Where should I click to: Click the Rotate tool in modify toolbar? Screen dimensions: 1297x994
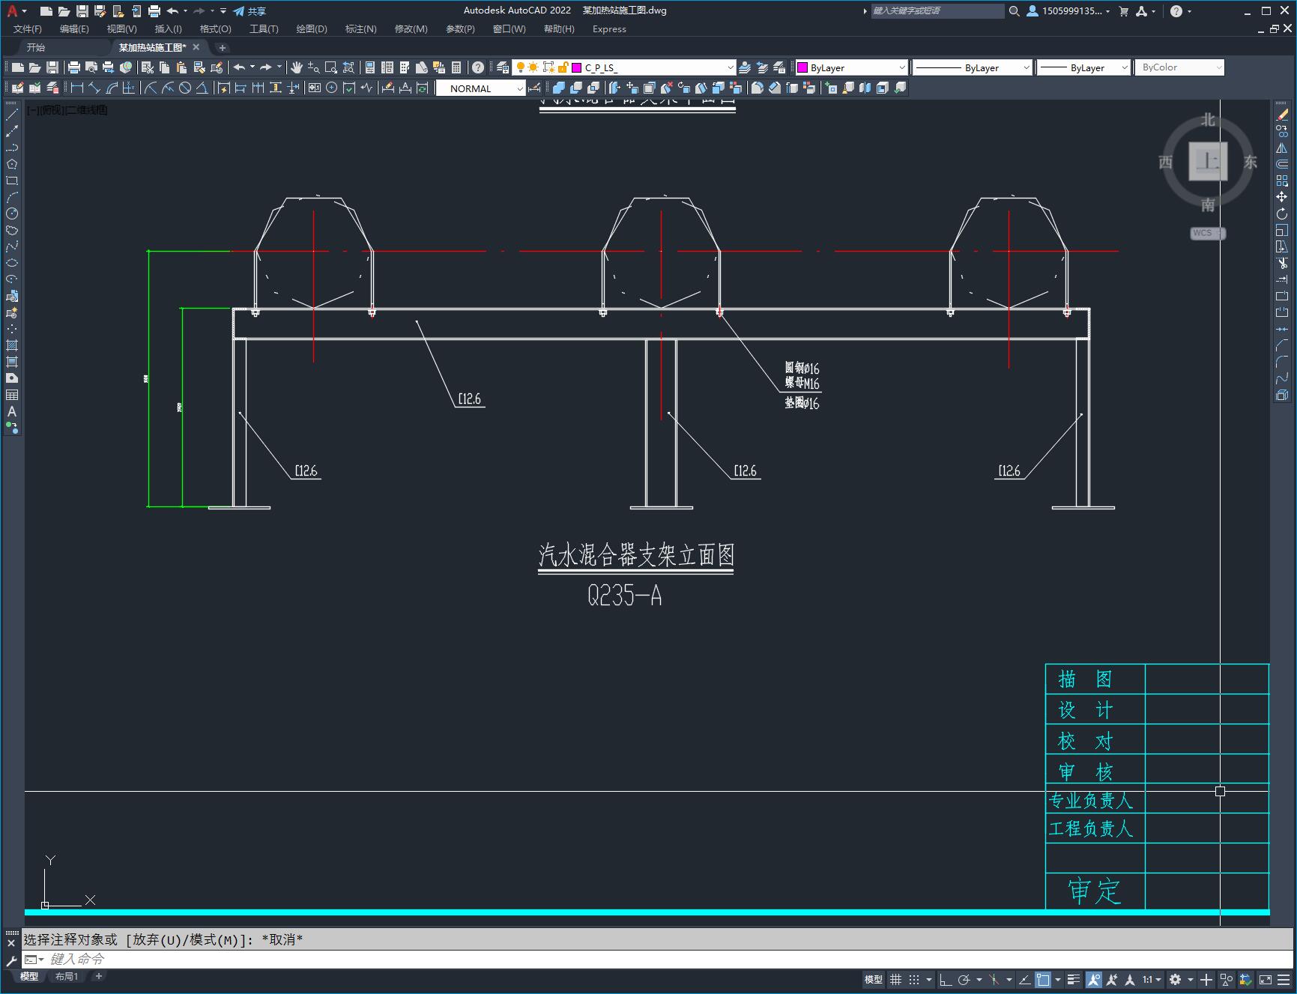[x=1282, y=213]
